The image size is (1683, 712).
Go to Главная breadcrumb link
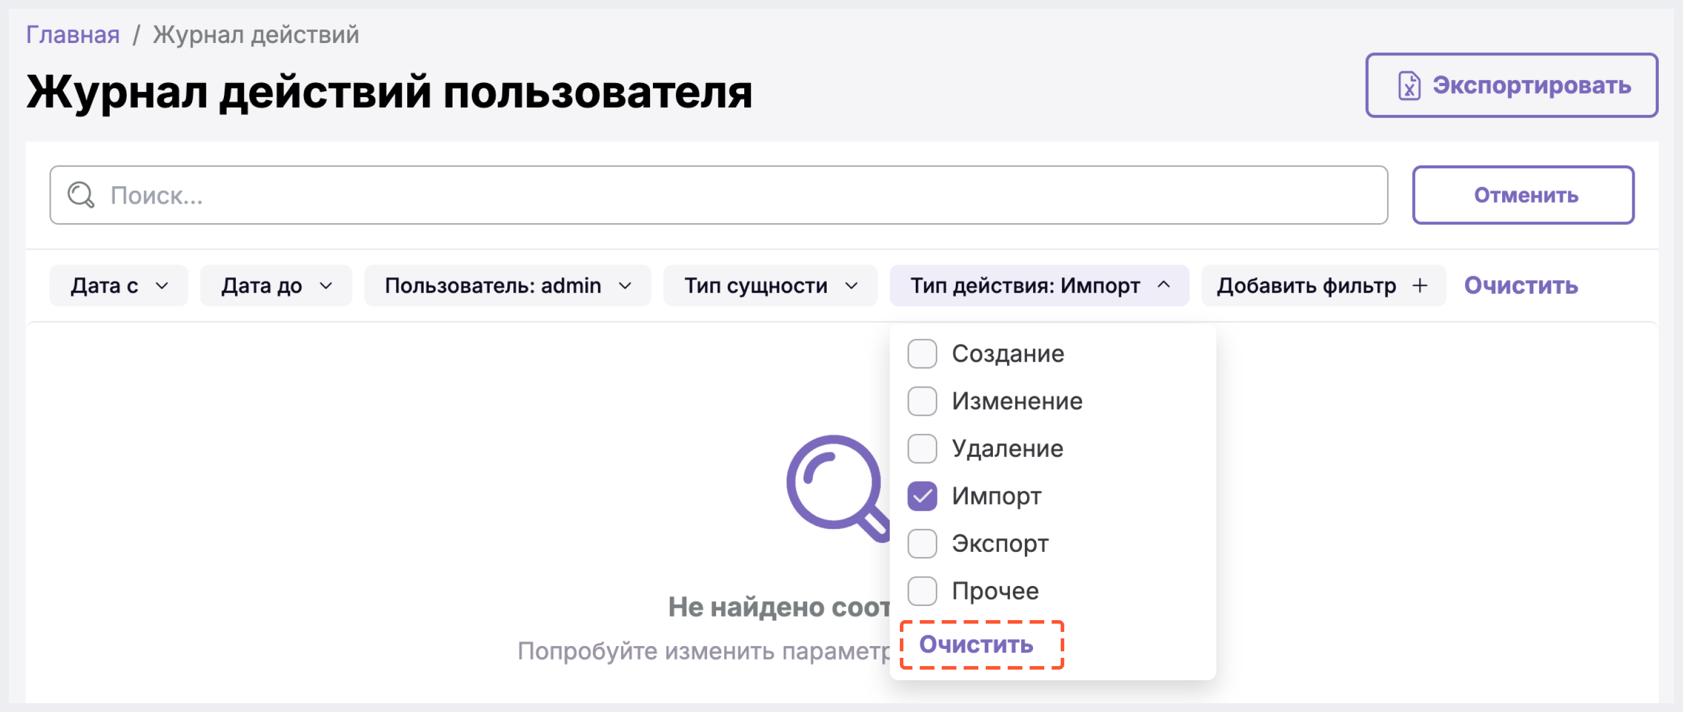72,34
